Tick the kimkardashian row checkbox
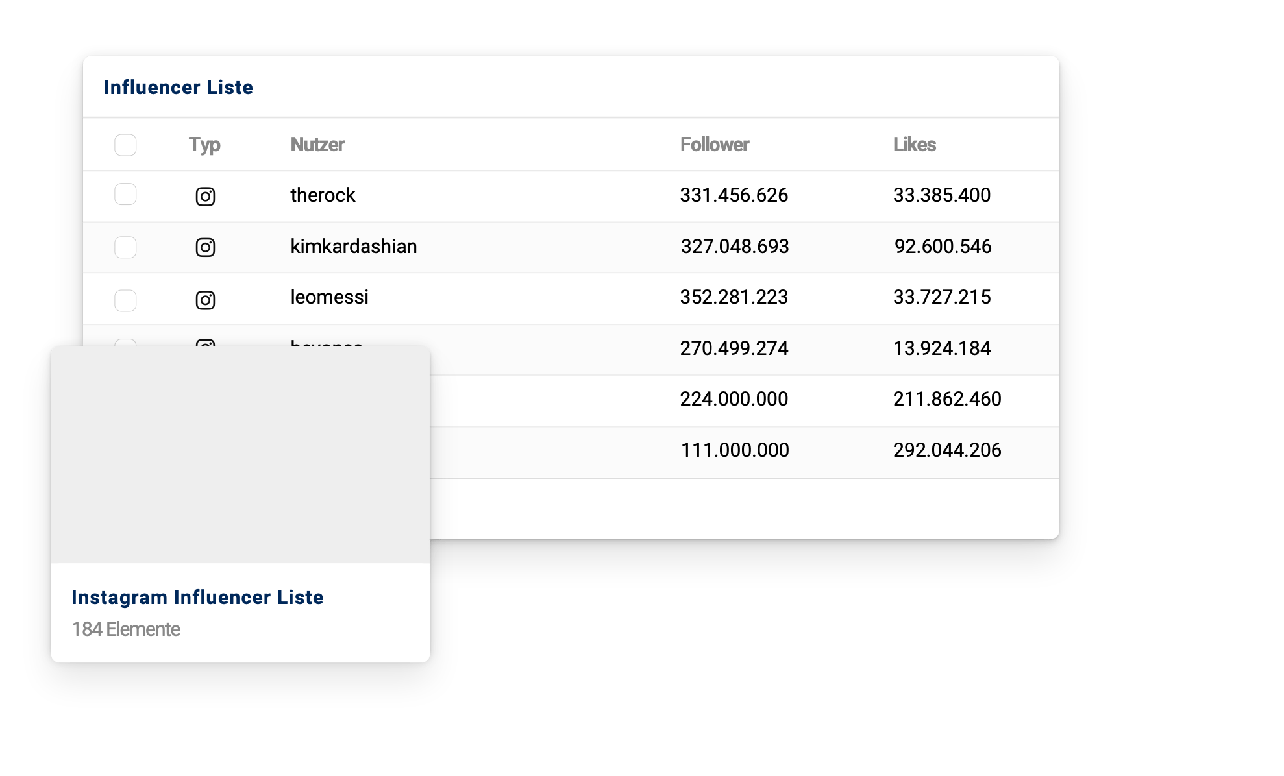 tap(125, 247)
